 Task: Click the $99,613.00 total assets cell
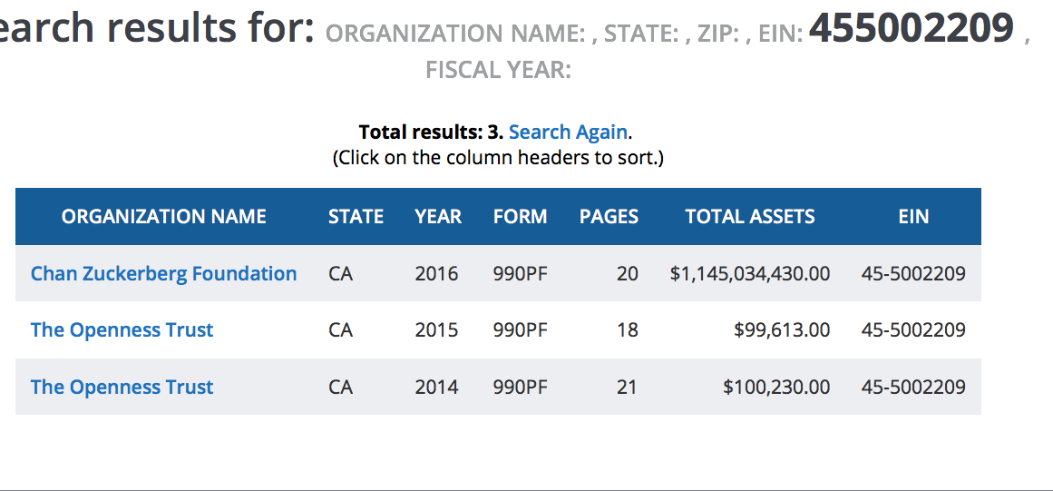[781, 329]
